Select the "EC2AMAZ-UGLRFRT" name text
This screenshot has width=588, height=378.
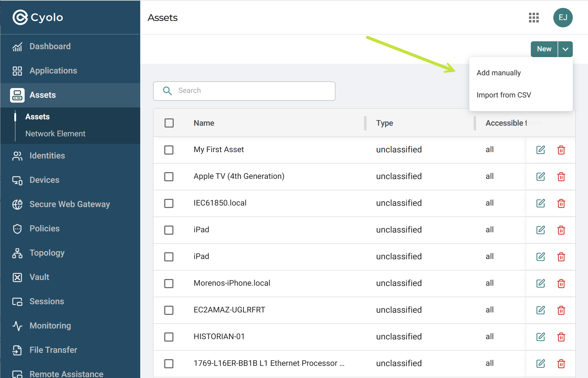pos(229,310)
